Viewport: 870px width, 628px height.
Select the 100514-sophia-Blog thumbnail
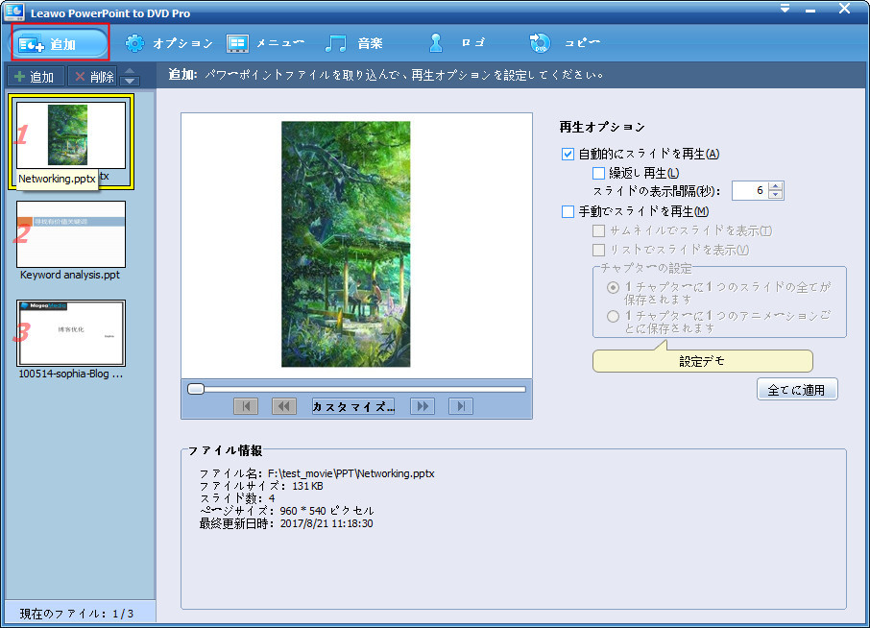tap(71, 333)
